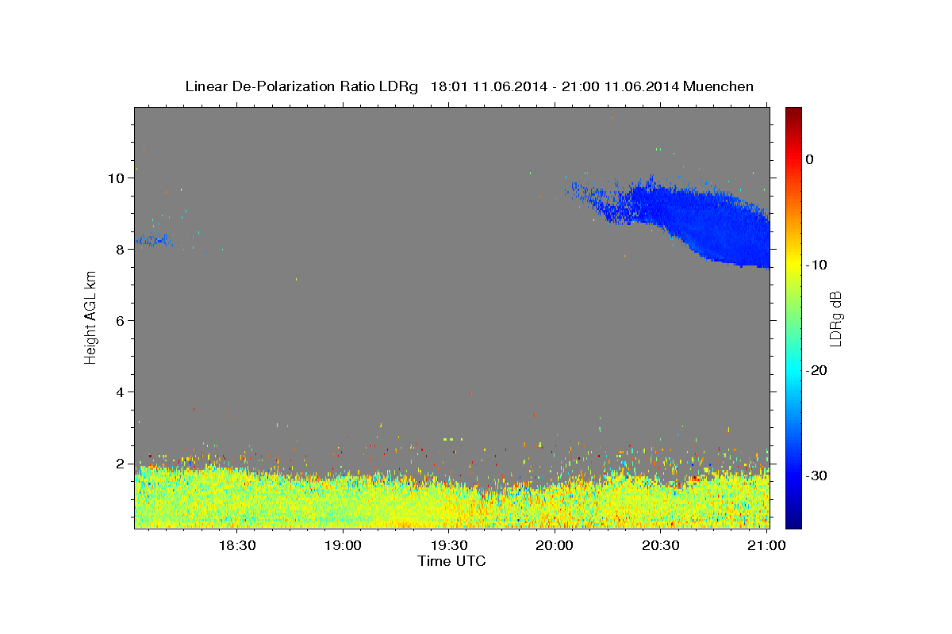Click the colorbar label '-10'
Viewport: 952px width, 634px height.
tap(817, 265)
